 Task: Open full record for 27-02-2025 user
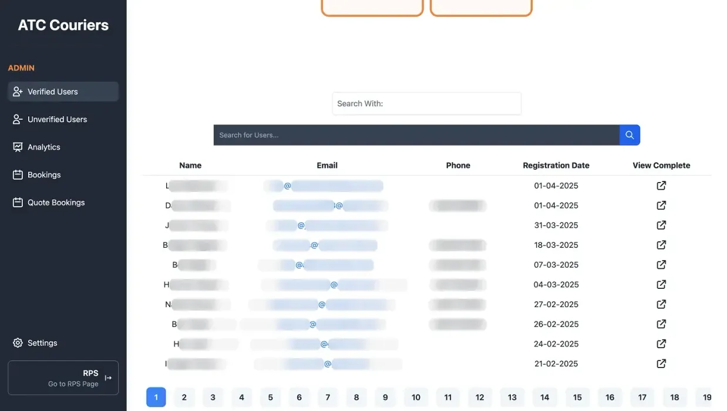pyautogui.click(x=661, y=304)
